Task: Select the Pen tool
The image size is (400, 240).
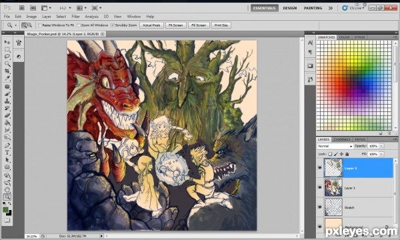Action: [x=7, y=145]
